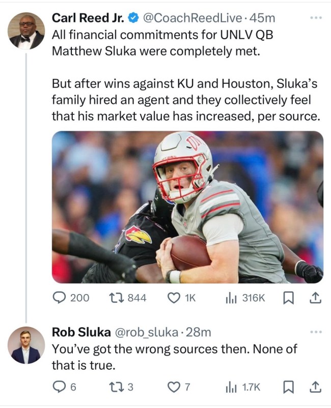Open @rob_sluka profile via username

click(x=142, y=332)
